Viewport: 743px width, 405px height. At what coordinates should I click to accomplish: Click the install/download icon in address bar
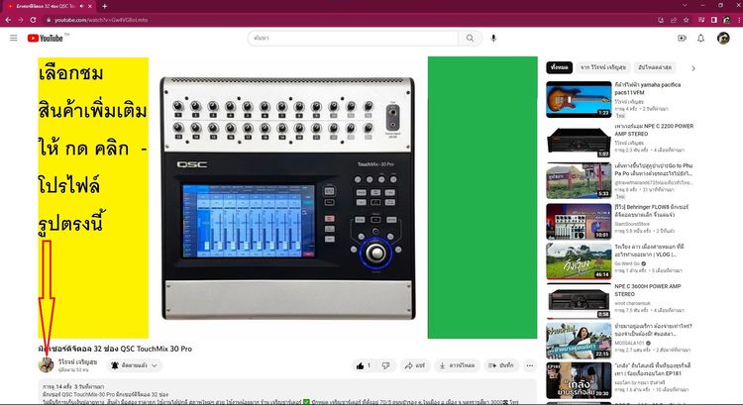click(661, 20)
